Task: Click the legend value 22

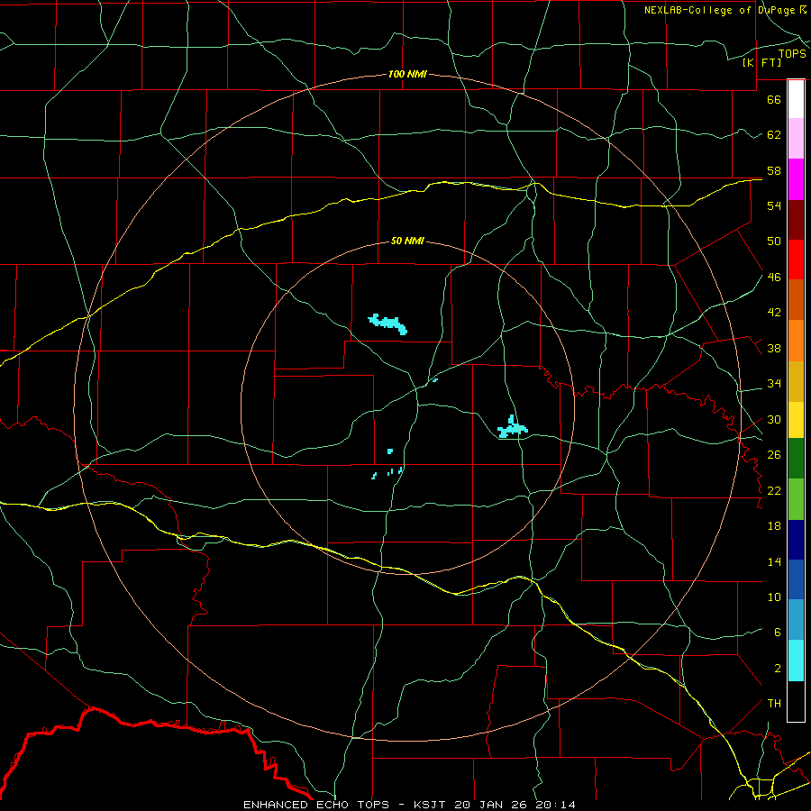Action: [x=774, y=491]
